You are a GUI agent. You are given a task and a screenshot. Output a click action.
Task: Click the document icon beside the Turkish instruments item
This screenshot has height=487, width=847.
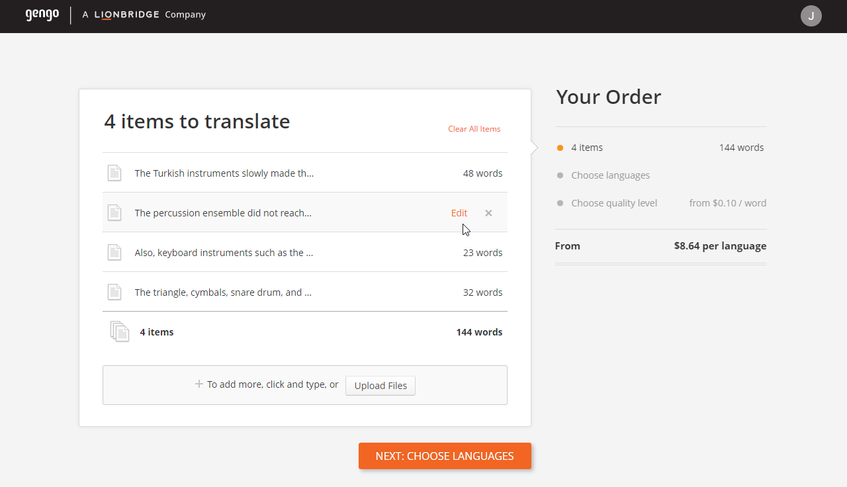pos(114,173)
